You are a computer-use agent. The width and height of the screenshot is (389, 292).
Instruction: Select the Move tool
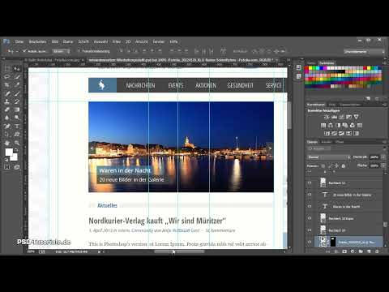point(17,69)
